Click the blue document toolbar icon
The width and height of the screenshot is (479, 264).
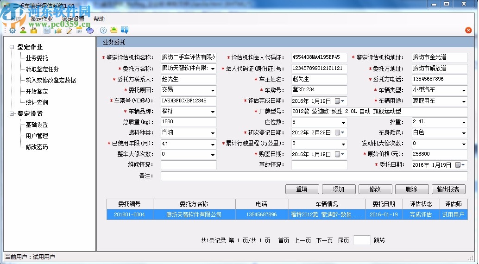47,30
